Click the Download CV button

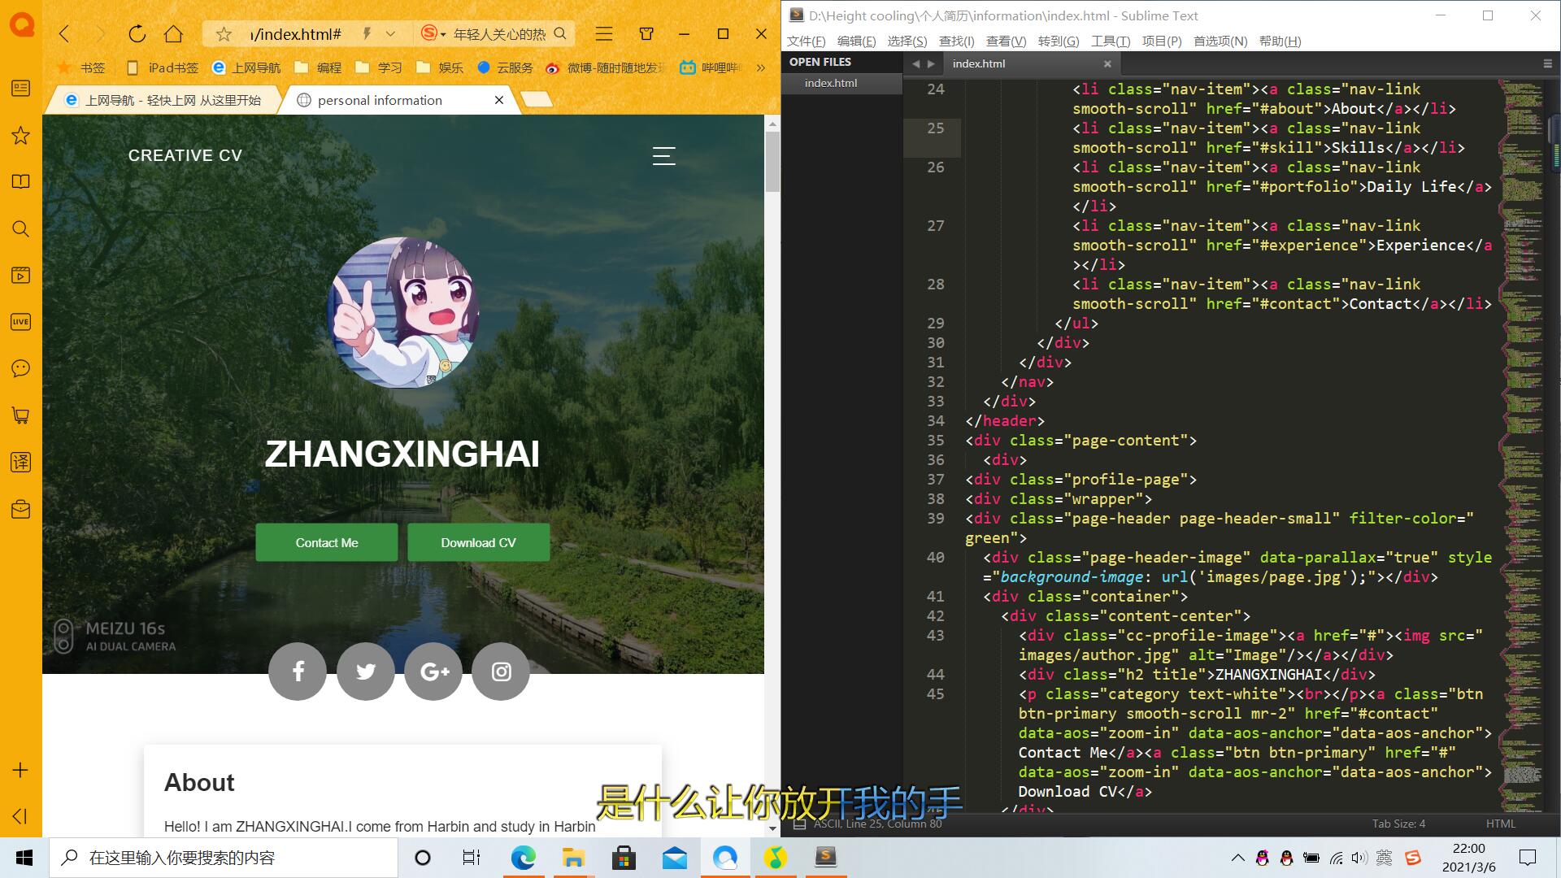coord(478,542)
